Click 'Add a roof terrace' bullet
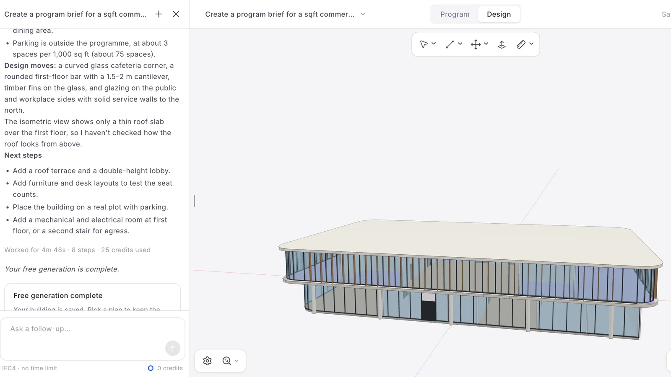 (x=91, y=171)
